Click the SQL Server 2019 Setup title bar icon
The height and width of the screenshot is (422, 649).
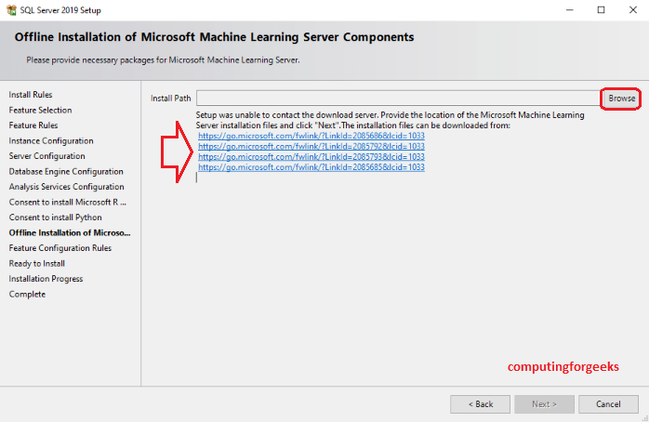coord(11,10)
